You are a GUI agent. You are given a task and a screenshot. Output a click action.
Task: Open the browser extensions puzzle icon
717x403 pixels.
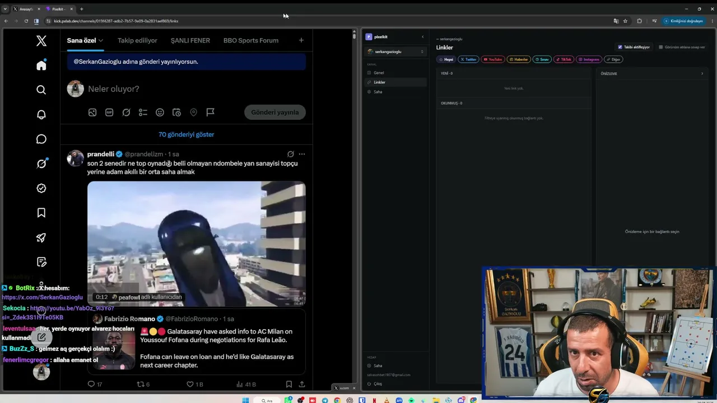coord(639,21)
